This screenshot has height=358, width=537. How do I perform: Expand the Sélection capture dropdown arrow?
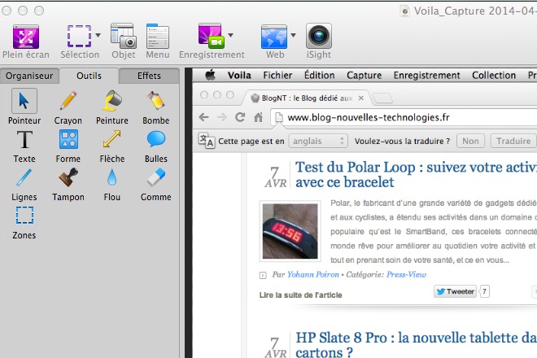[98, 36]
